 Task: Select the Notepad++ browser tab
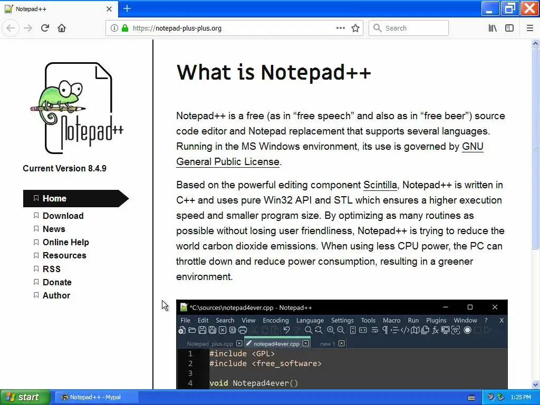coord(59,9)
